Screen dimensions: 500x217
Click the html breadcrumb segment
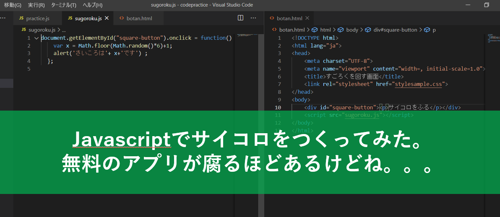[325, 30]
